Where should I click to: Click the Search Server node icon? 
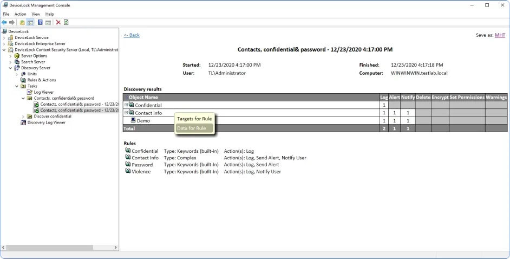coord(17,62)
